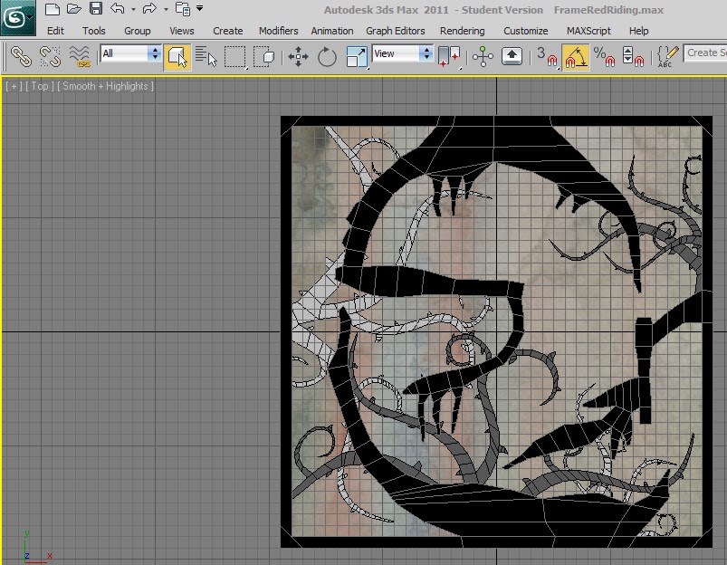Click the Use Pivot Point Center icon
This screenshot has width=727, height=565.
pyautogui.click(x=449, y=57)
